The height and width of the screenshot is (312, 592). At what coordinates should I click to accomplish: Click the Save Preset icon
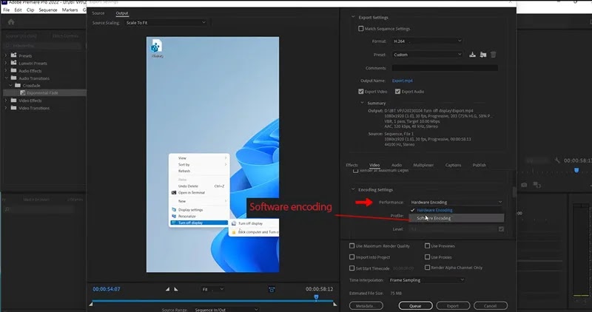pyautogui.click(x=472, y=55)
